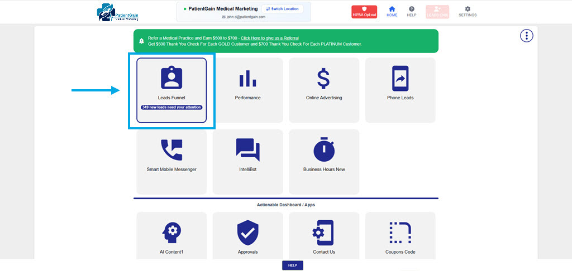This screenshot has width=572, height=271.
Task: Open the Coupons Code tile
Action: coord(400,236)
